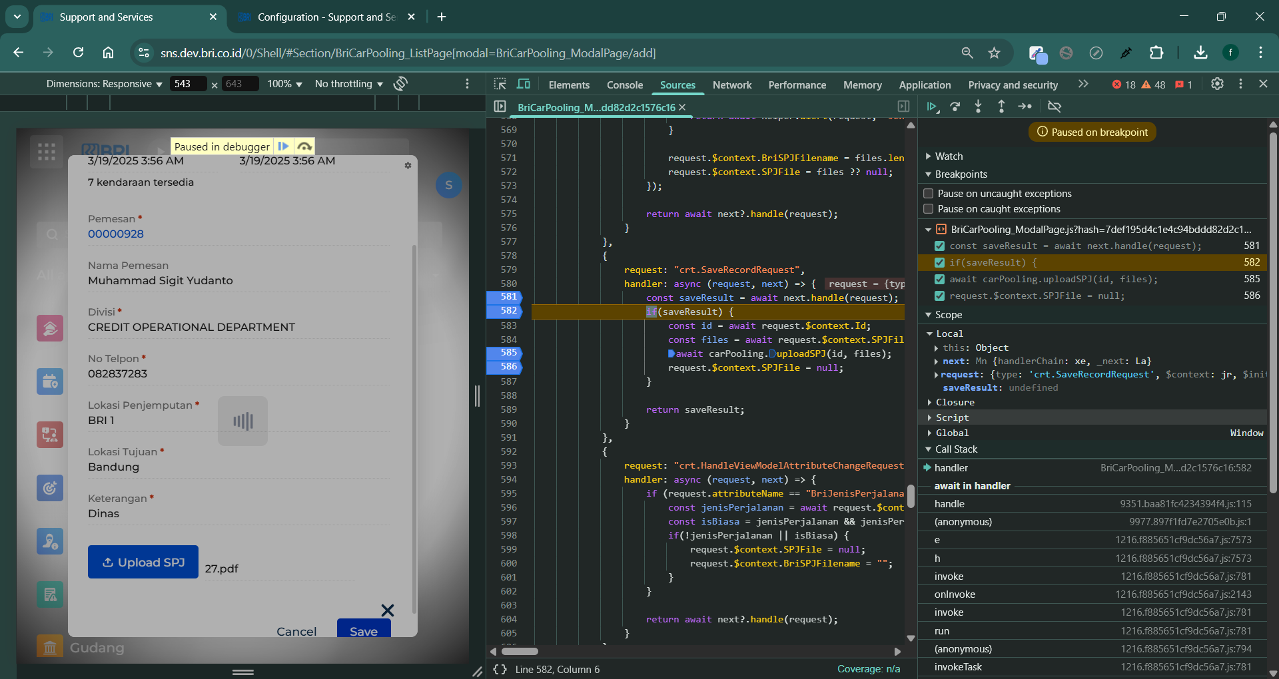Screen dimensions: 1279x679
Task: Open DevTools customize three-dot menu
Action: pyautogui.click(x=1240, y=84)
